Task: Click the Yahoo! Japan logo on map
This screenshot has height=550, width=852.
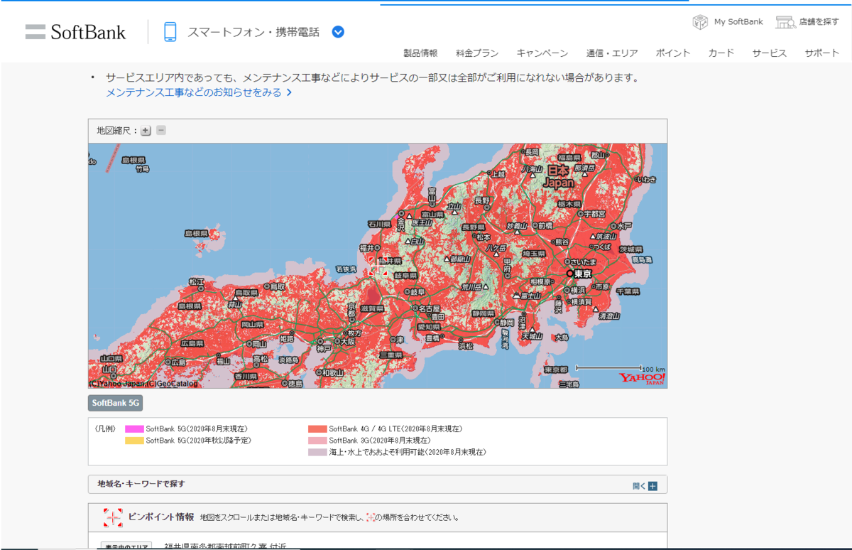Action: coord(642,379)
